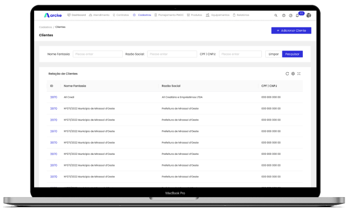This screenshot has height=213, width=348.
Task: Click the Pesquisar button
Action: pyautogui.click(x=292, y=54)
